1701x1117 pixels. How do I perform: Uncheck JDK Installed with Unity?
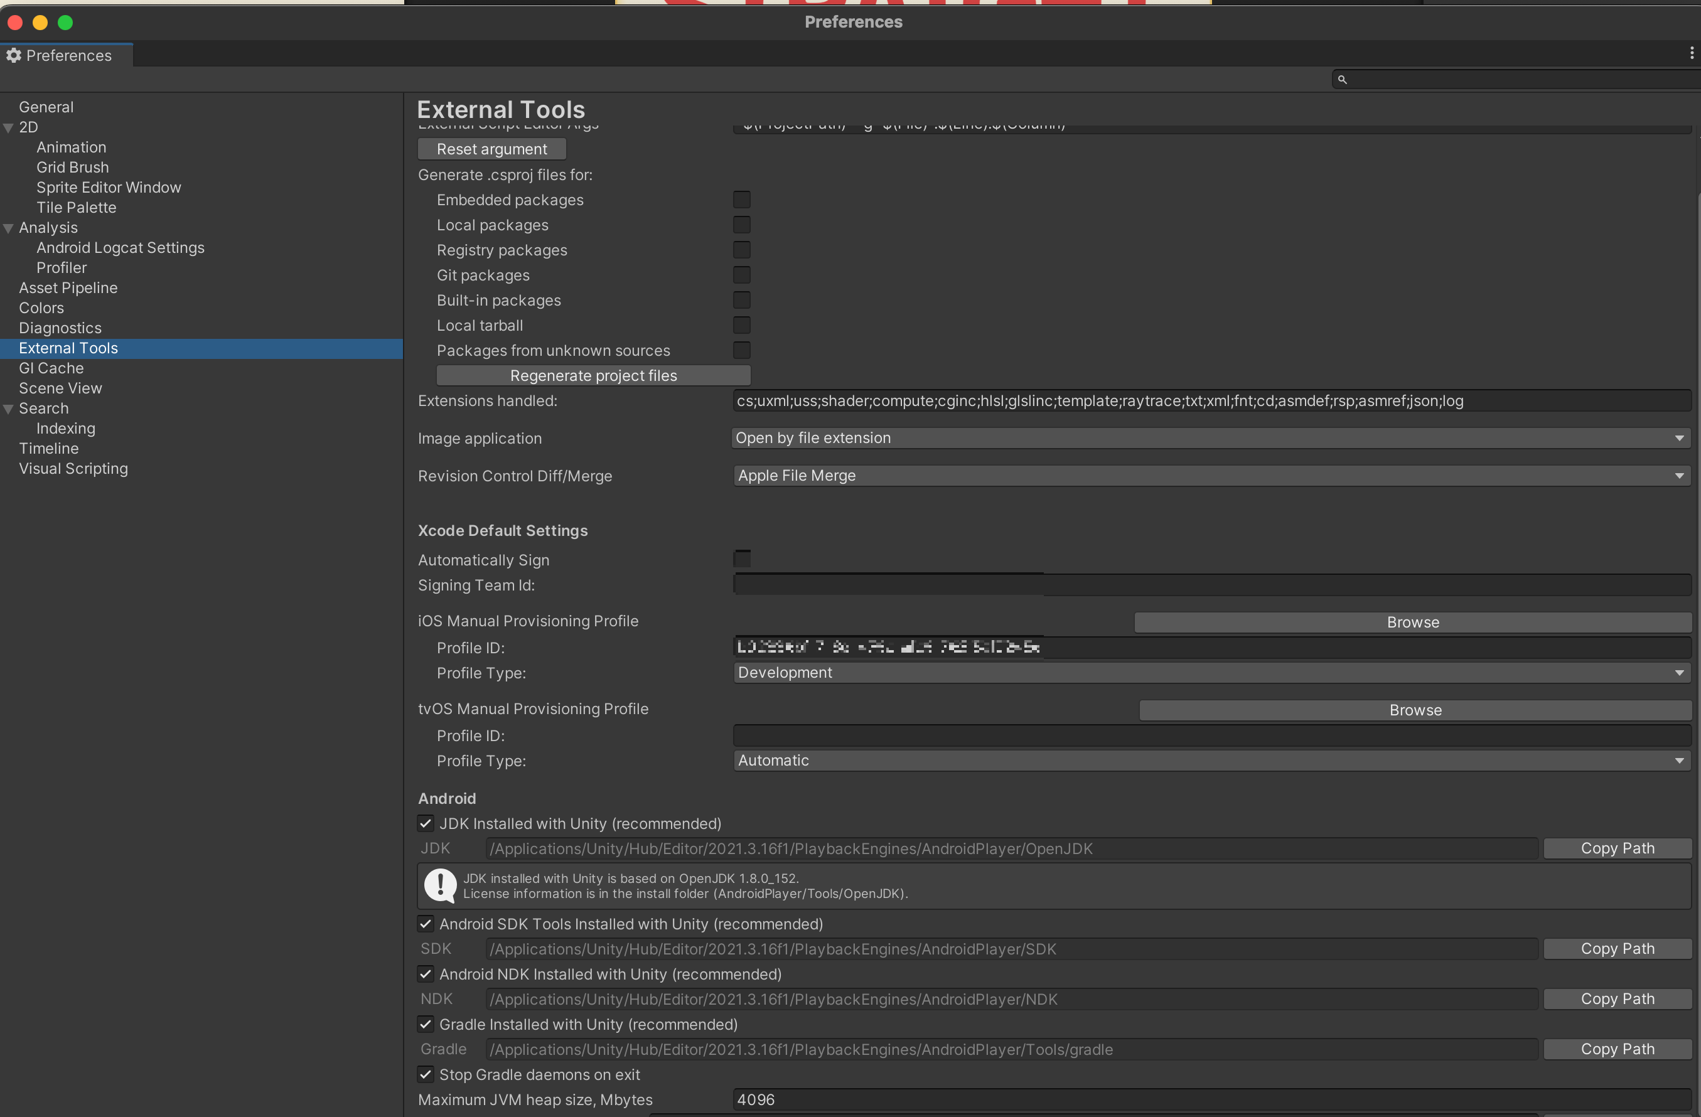426,823
